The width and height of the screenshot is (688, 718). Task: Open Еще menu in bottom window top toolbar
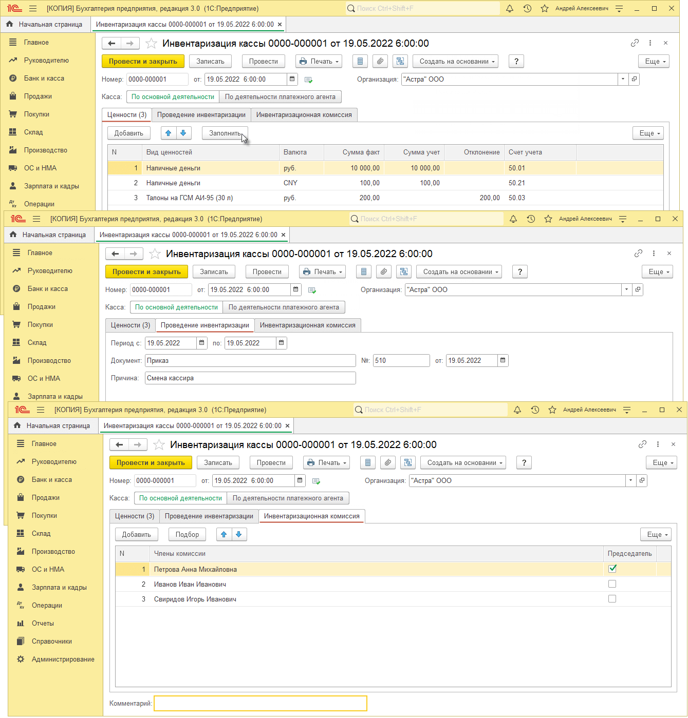click(661, 462)
